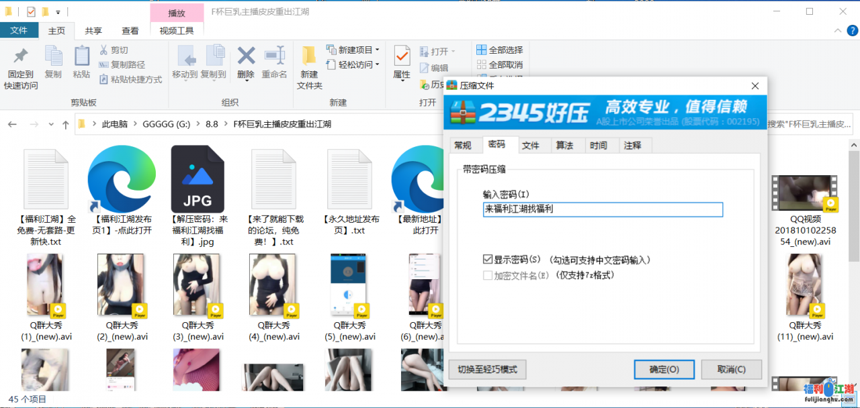The image size is (860, 408).
Task: Expand the quick access toolbar customize arrow
Action: 58,12
